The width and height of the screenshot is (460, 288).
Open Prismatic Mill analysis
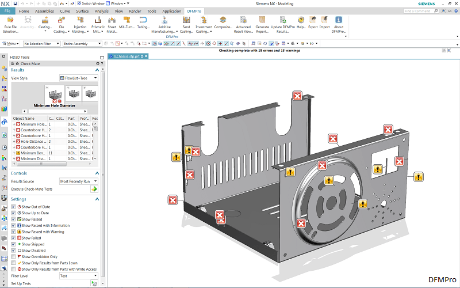[98, 24]
